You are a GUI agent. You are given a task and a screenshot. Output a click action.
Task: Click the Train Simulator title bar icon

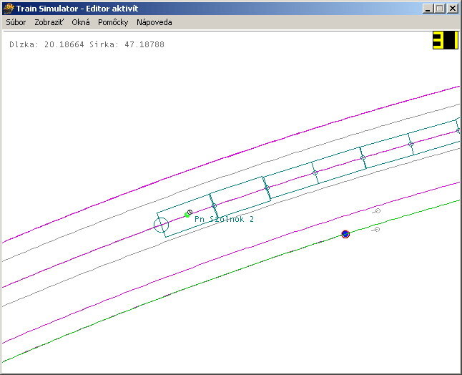coord(9,9)
